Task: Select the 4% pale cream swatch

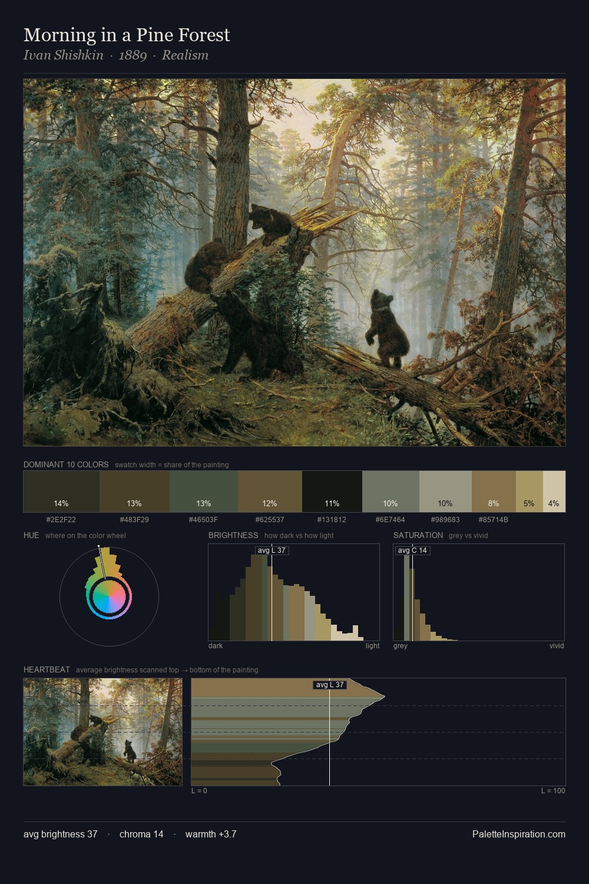Action: [x=554, y=492]
